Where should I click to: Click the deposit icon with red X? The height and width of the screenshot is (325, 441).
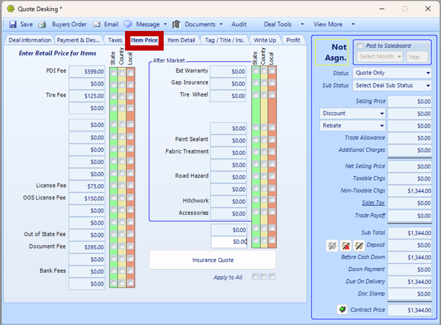pyautogui.click(x=346, y=245)
